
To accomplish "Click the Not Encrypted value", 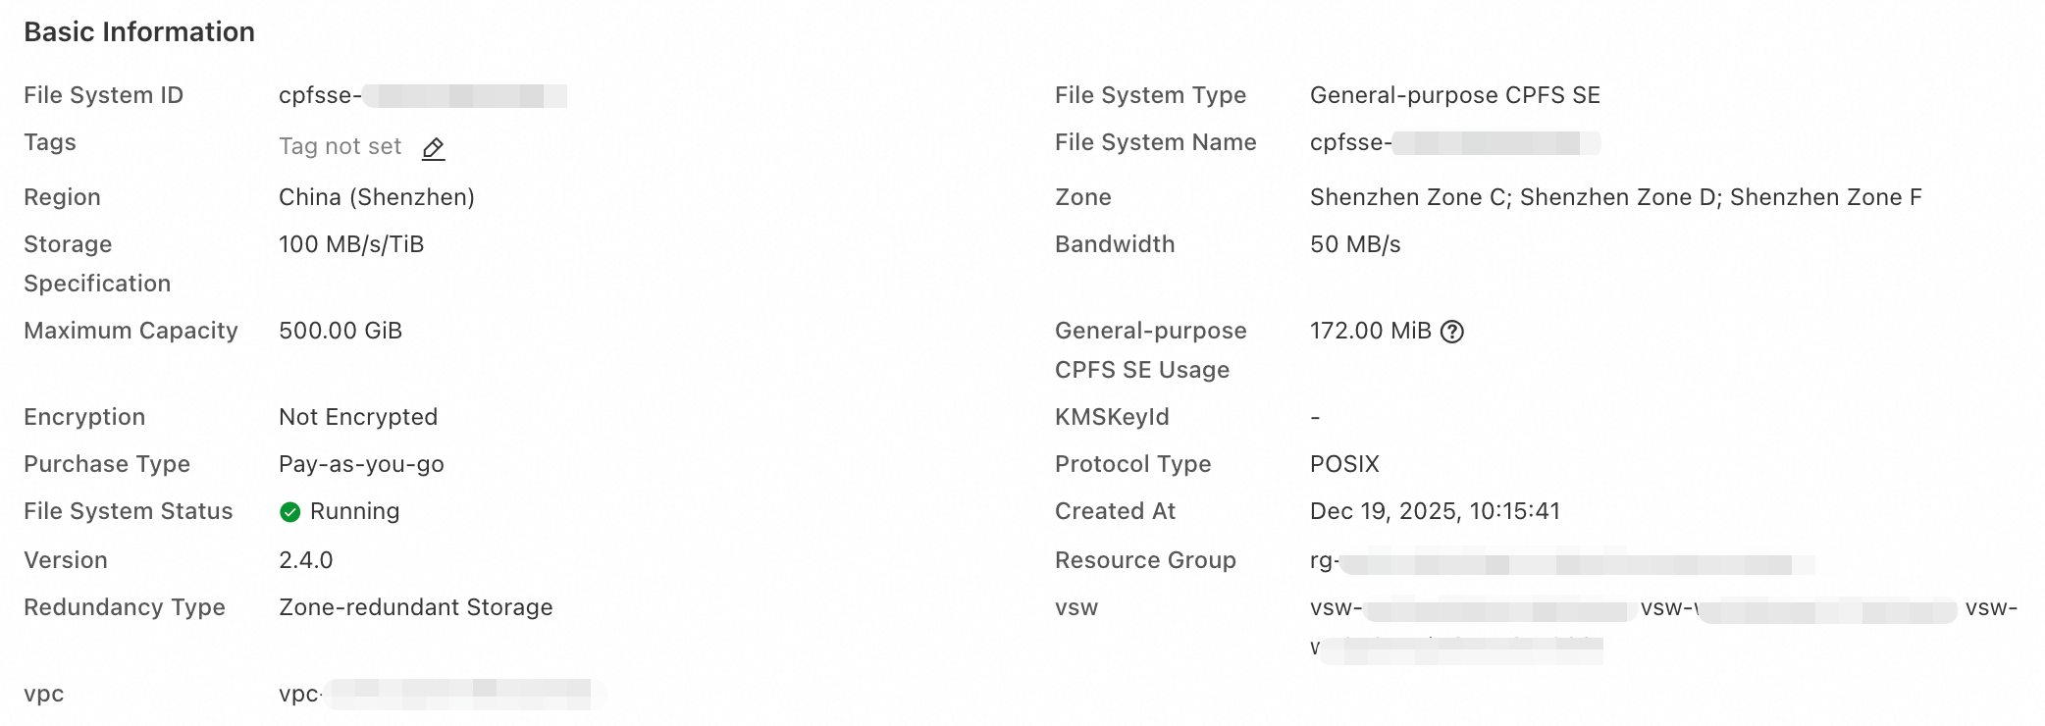I will point(357,417).
